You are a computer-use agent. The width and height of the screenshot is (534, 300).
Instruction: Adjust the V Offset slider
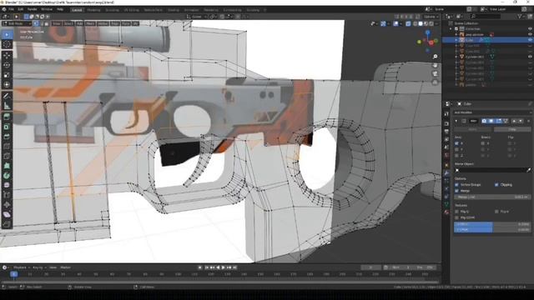(x=492, y=230)
